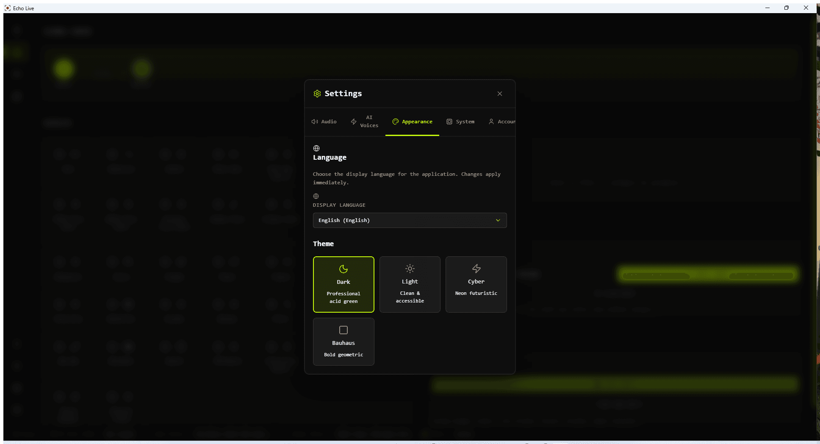Expand the Display Language dropdown
Screen dimensions: 820x444
[410, 220]
